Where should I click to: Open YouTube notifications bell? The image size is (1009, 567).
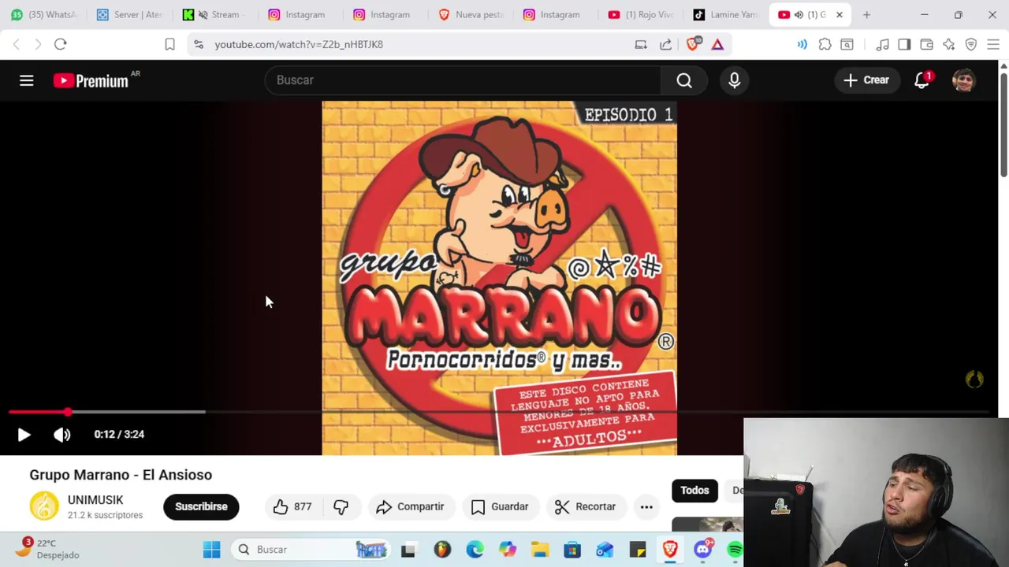(x=922, y=80)
